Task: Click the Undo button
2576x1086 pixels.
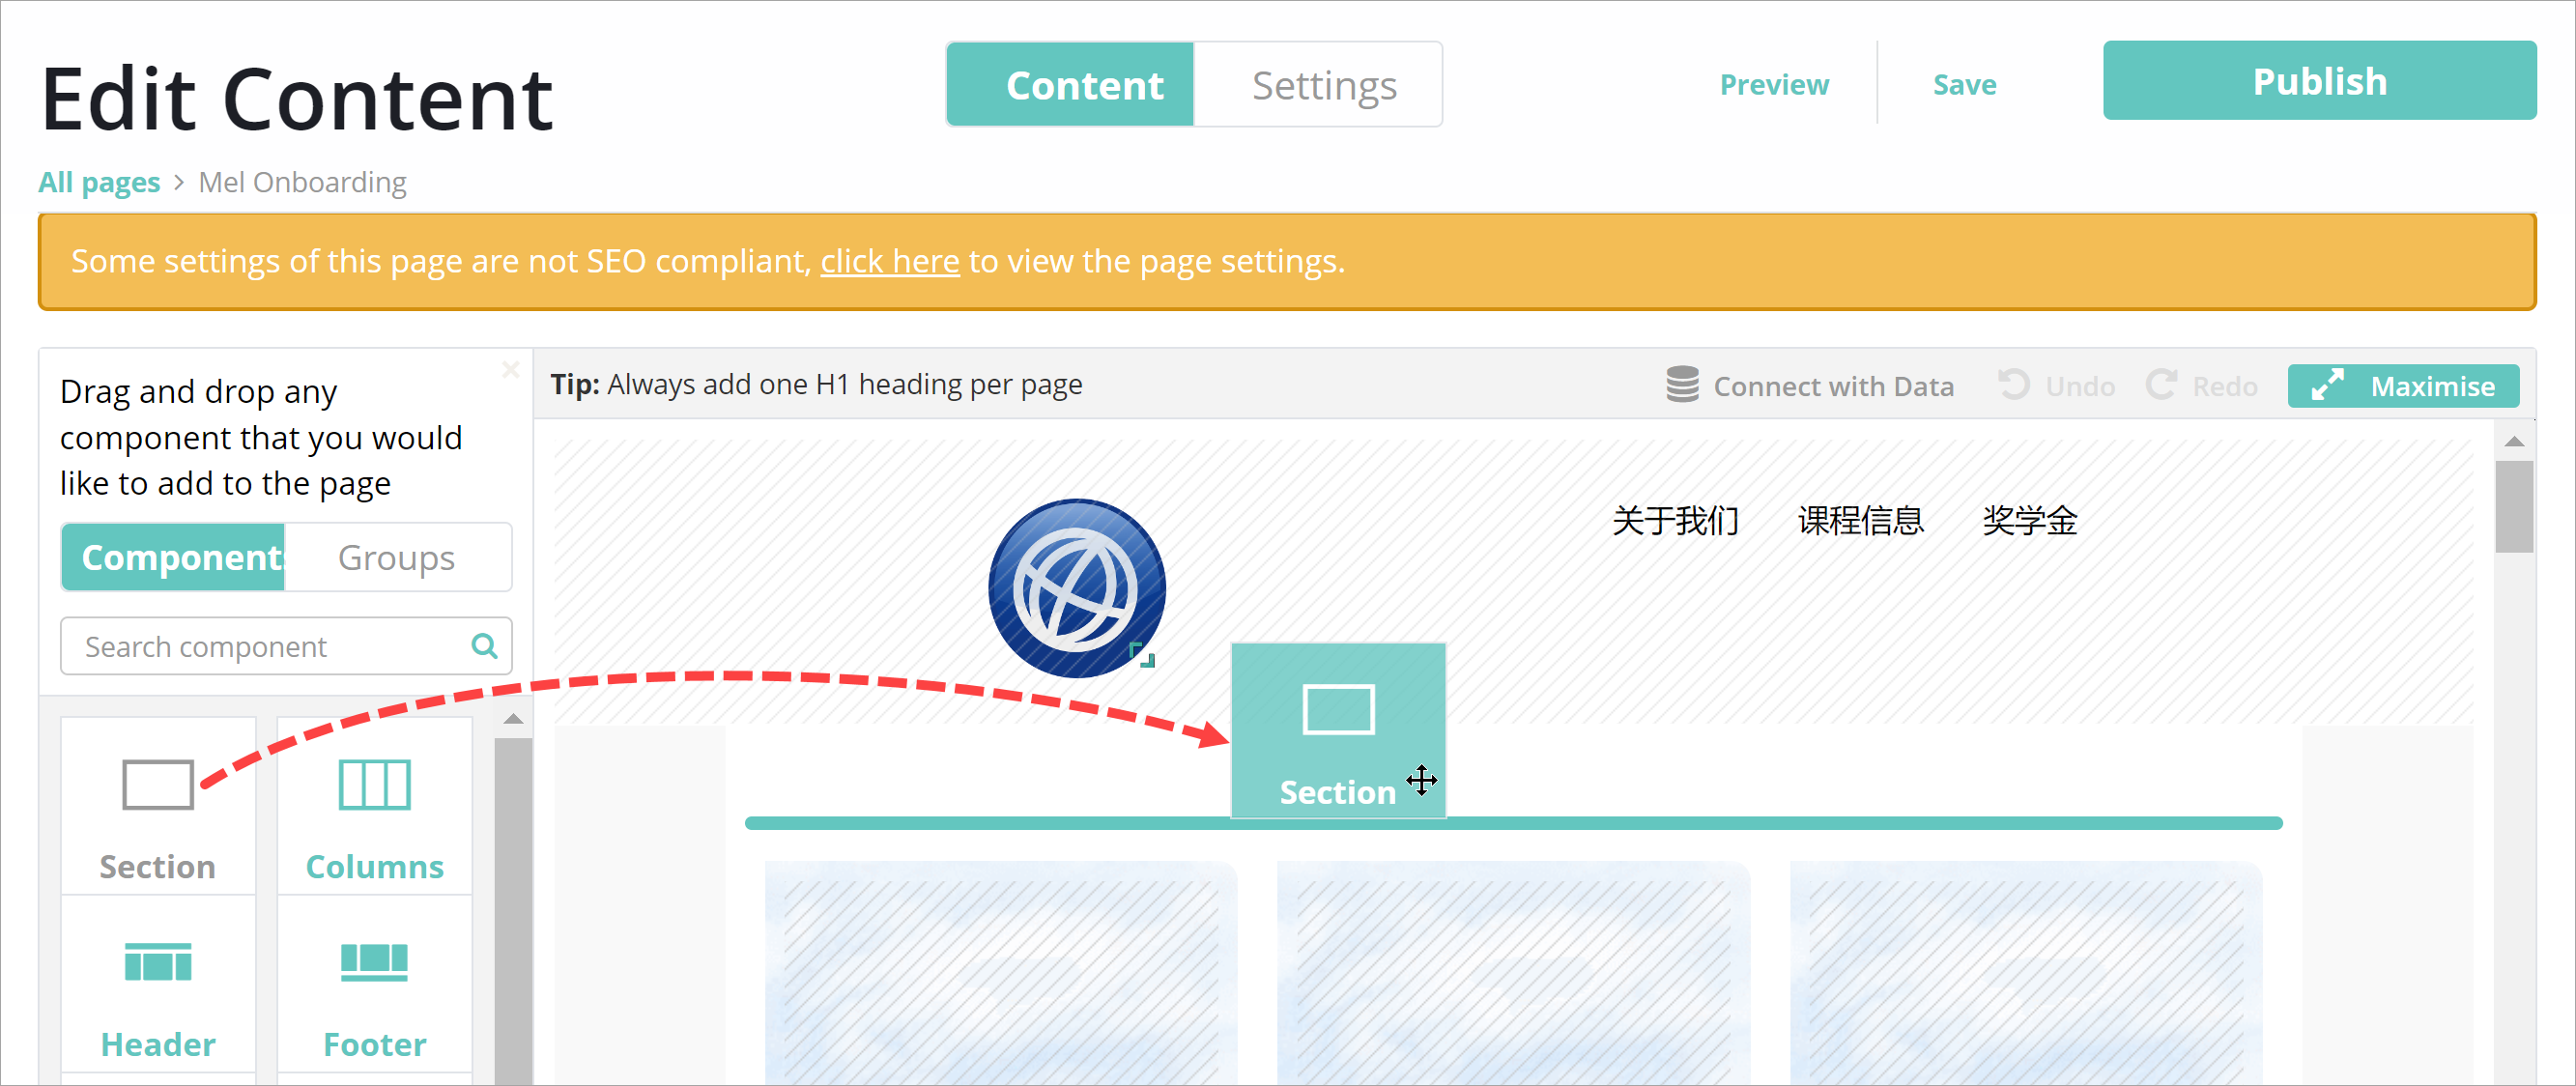Action: coord(2057,385)
